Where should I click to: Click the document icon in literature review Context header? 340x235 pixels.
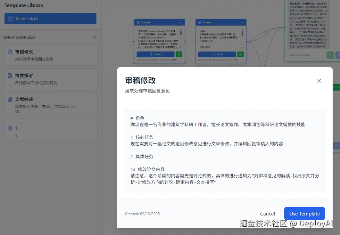(x=138, y=22)
